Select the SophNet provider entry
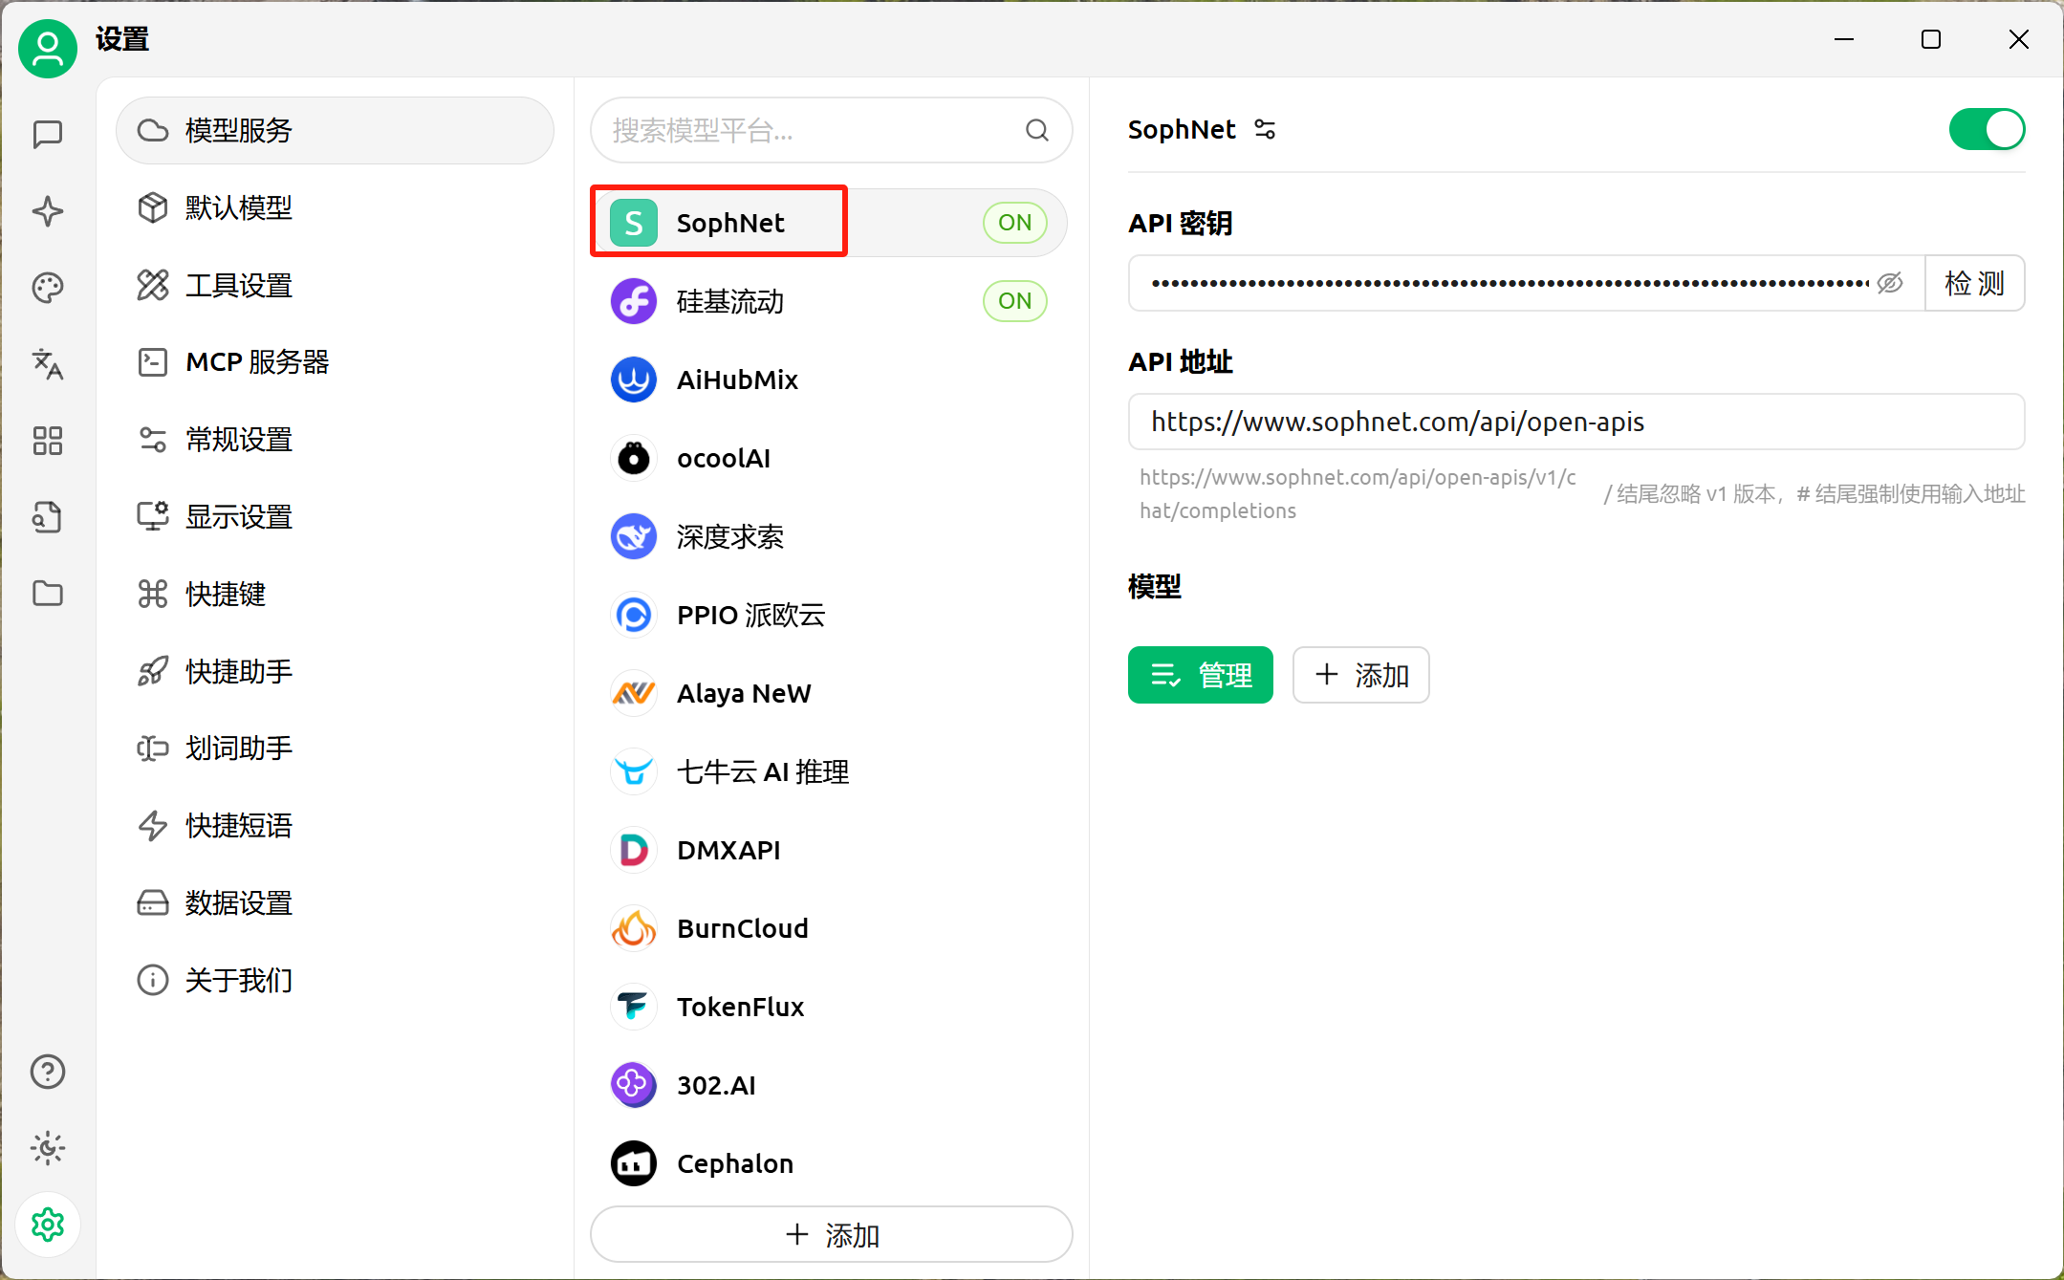2064x1280 pixels. point(829,223)
